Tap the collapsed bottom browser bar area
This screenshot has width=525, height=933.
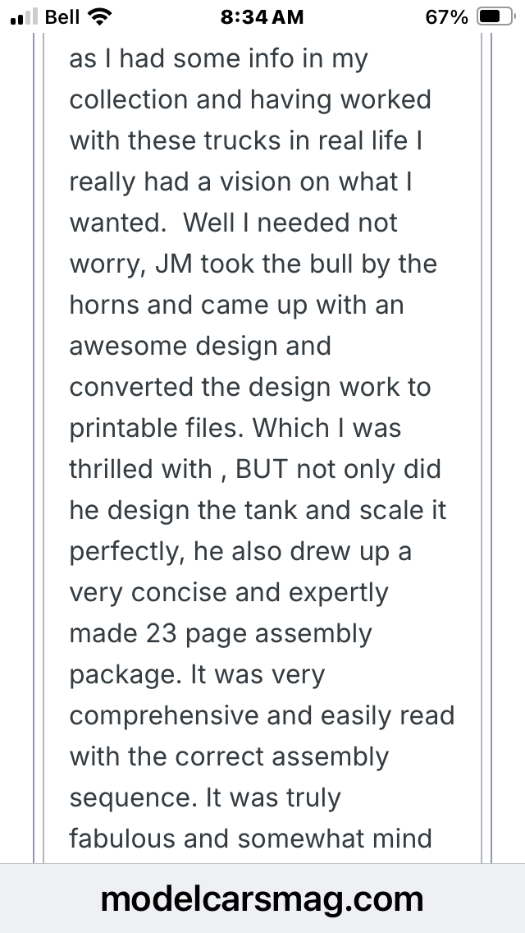(x=262, y=899)
